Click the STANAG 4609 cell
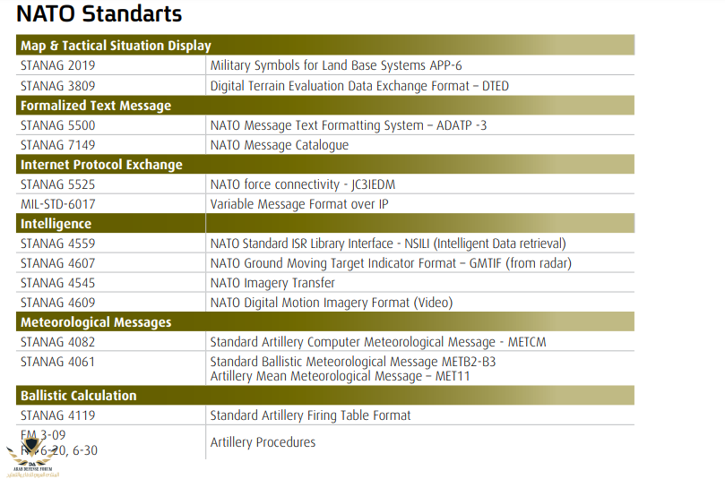The height and width of the screenshot is (479, 725). pos(57,303)
